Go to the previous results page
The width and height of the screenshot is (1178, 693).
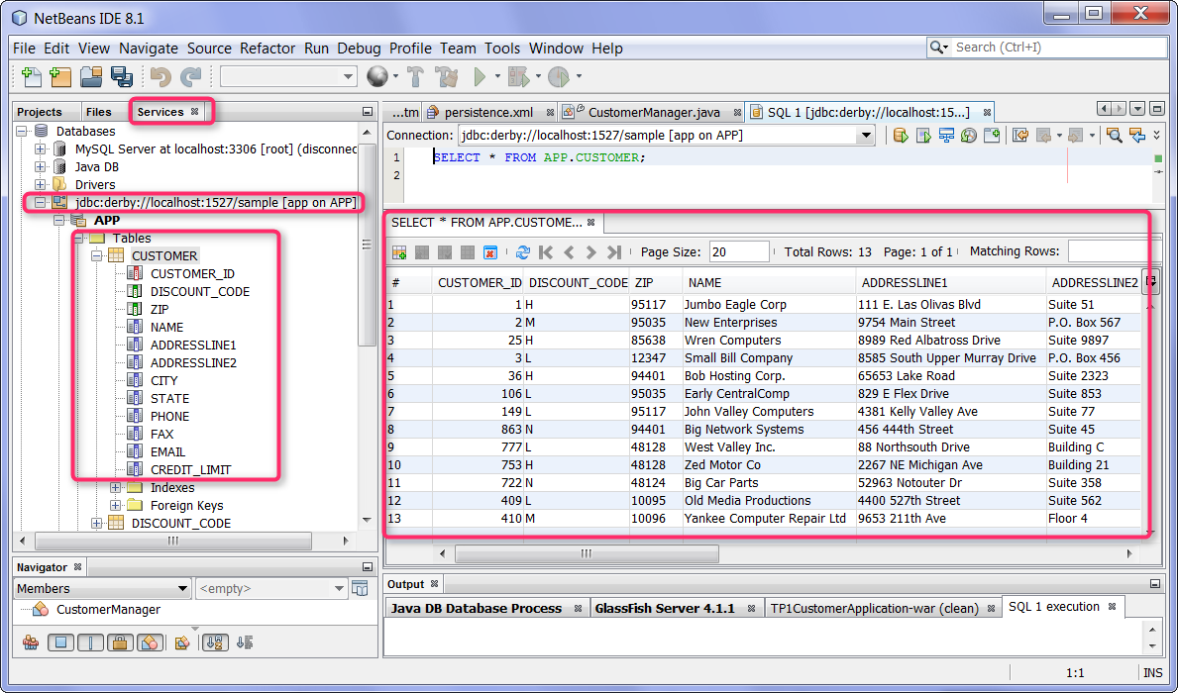[x=569, y=252]
